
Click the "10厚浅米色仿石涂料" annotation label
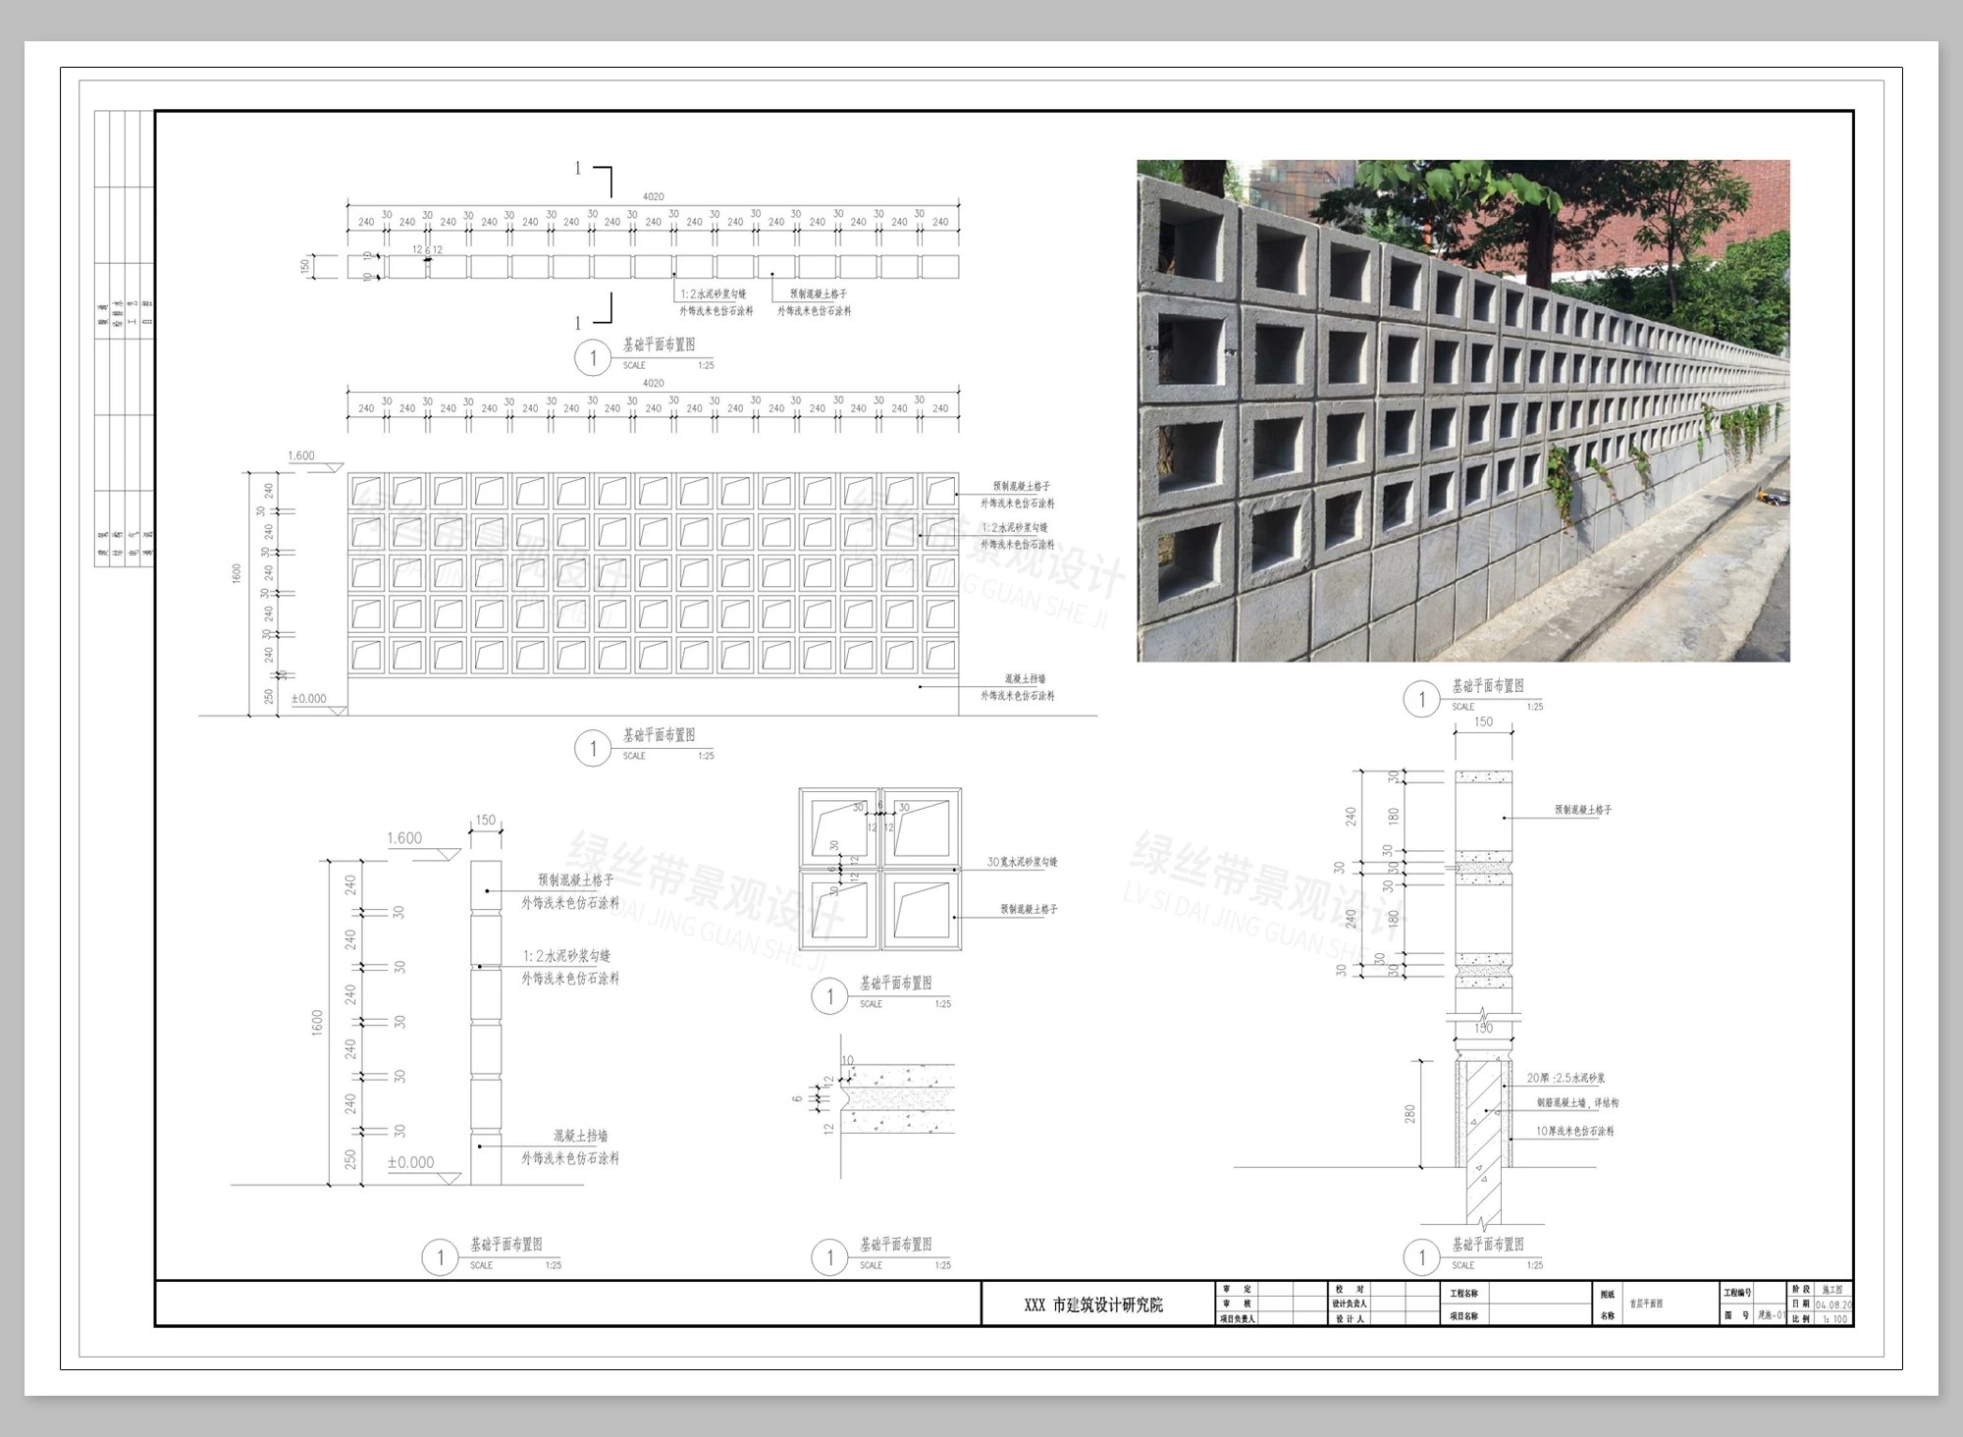[x=1574, y=1131]
